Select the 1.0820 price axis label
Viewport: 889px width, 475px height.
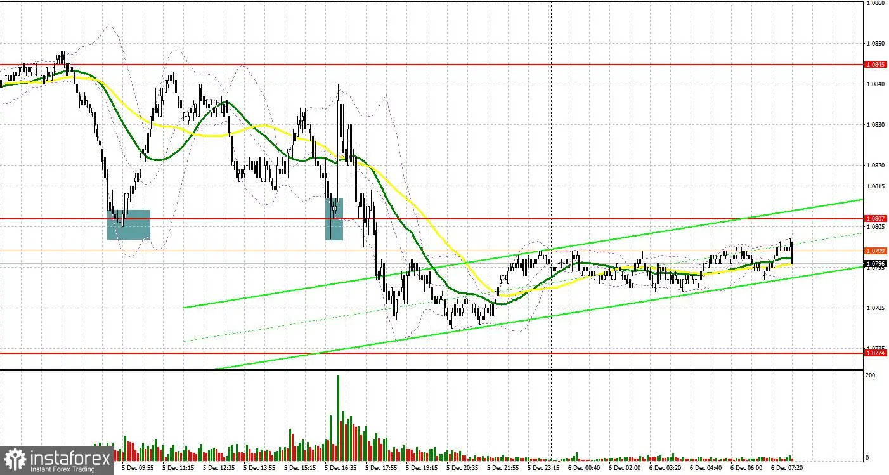[x=876, y=166]
